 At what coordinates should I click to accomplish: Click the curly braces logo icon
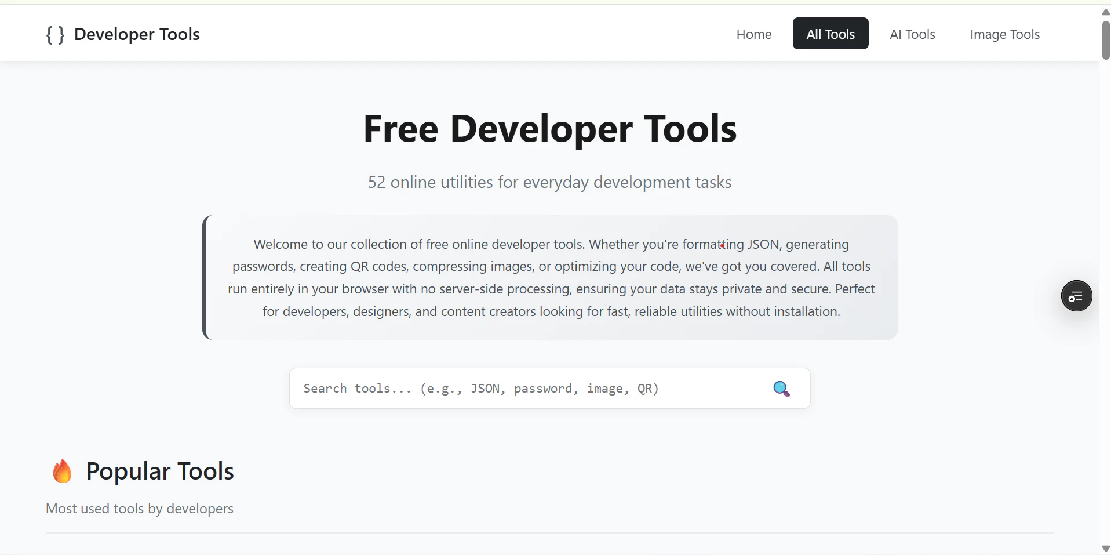point(54,34)
